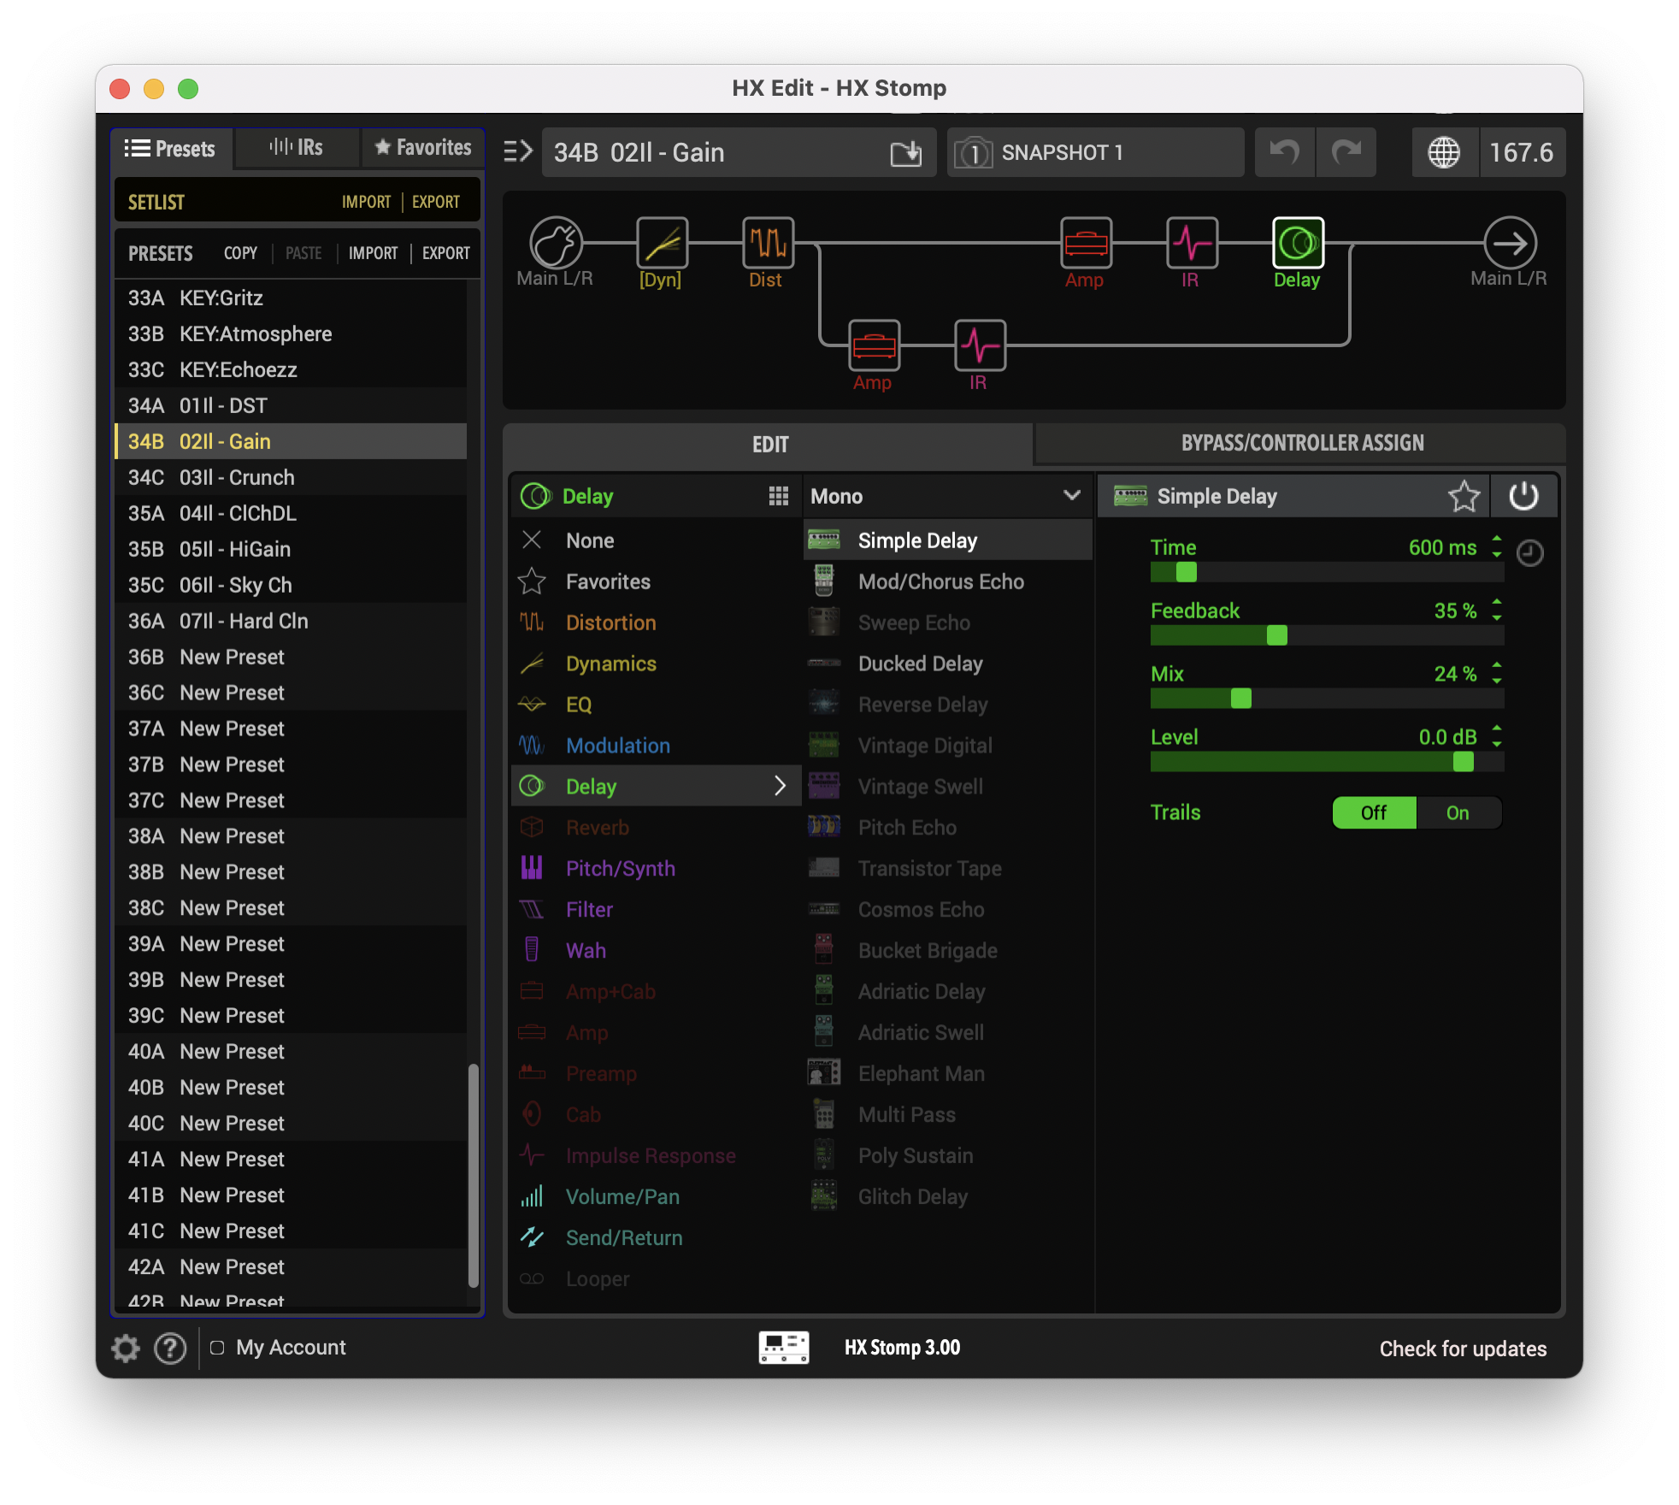
Task: Click the tempo sync clock icon
Action: pos(1529,553)
